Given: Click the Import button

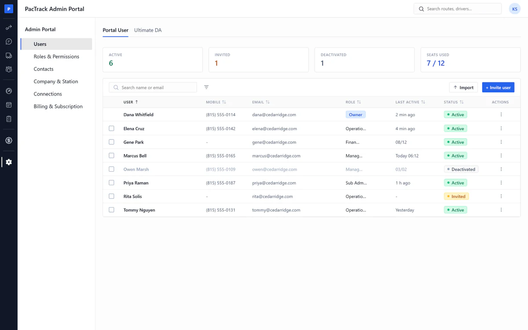Looking at the screenshot, I should 463,88.
